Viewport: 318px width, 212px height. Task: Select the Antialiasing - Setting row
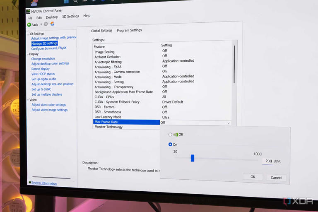tap(161, 82)
